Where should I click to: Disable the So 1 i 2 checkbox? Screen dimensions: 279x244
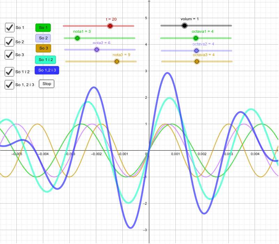pos(9,72)
